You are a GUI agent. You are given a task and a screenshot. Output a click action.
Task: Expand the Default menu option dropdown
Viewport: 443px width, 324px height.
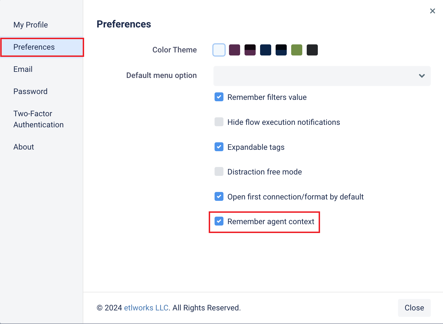(x=322, y=76)
